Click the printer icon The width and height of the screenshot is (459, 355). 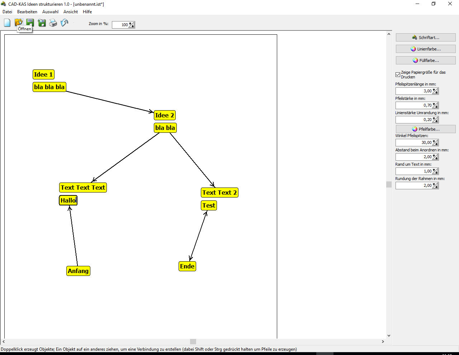53,23
